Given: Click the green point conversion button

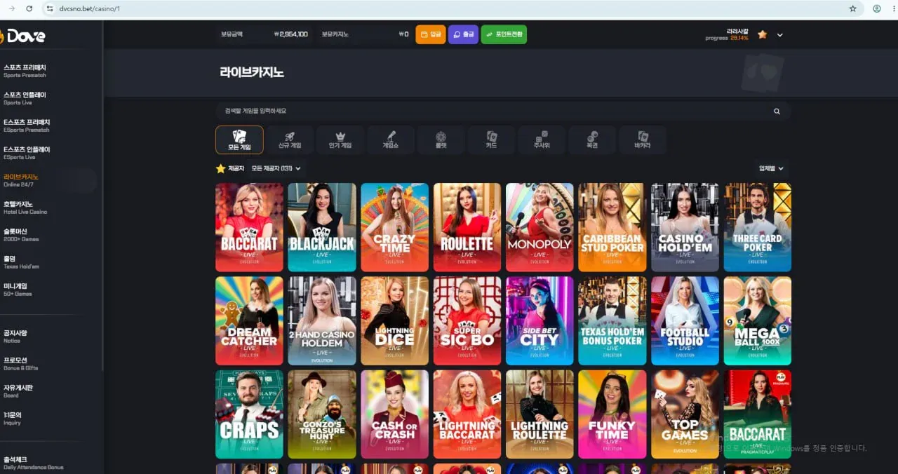Looking at the screenshot, I should 504,34.
